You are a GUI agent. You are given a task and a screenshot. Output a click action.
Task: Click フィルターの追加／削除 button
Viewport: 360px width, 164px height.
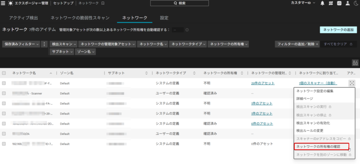(x=297, y=44)
